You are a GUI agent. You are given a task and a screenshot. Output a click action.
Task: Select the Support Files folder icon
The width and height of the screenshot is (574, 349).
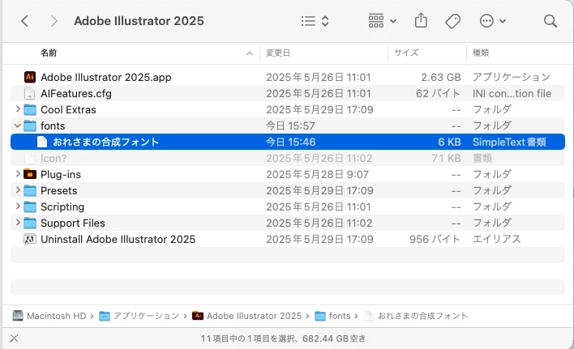point(30,223)
